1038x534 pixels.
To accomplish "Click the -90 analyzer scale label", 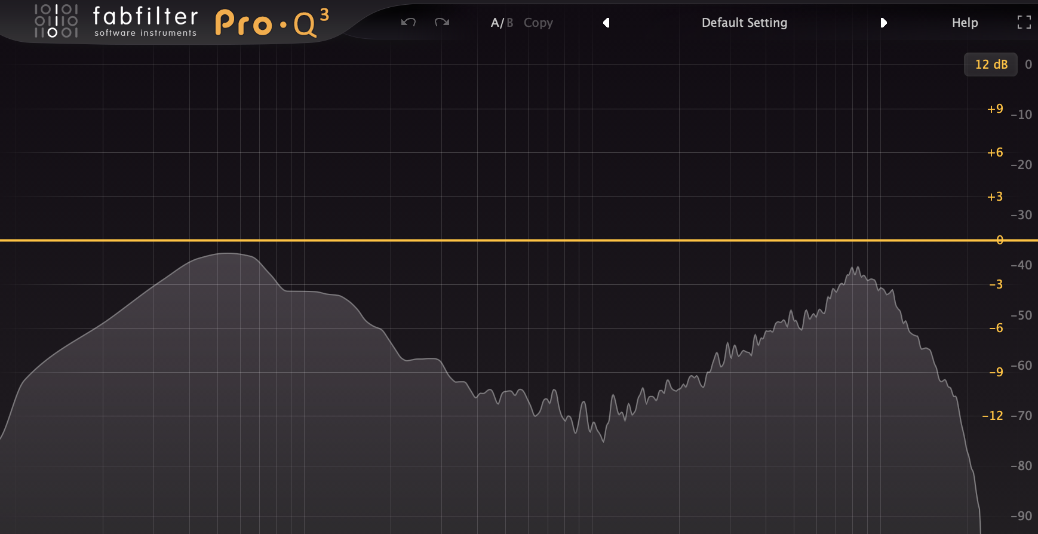I will pyautogui.click(x=1021, y=516).
